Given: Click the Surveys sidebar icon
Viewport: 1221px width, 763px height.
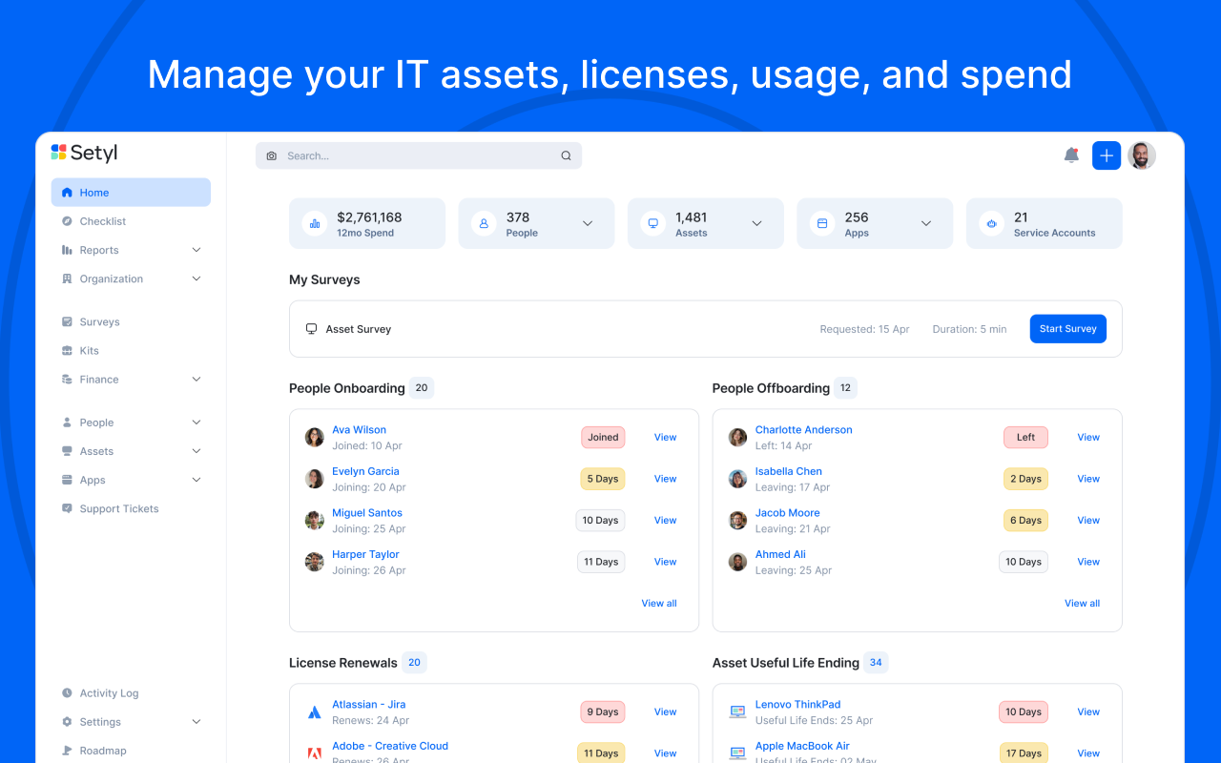Looking at the screenshot, I should click(67, 321).
